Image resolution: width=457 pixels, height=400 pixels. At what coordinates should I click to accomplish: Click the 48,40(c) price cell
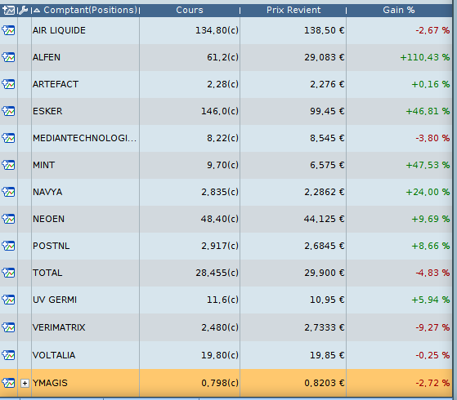(x=219, y=219)
